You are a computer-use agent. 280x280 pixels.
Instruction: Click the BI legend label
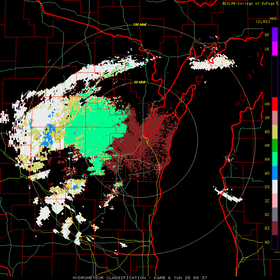point(267,228)
